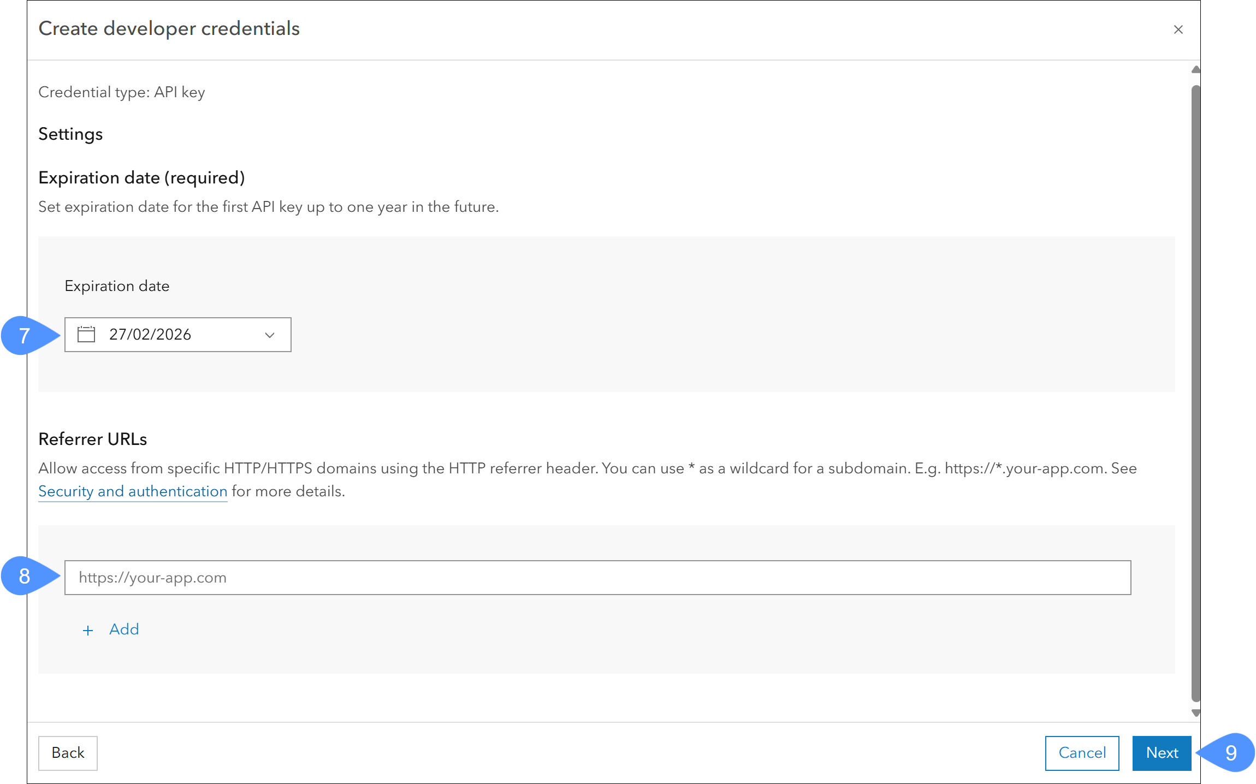Click the plus icon beside Add
Viewport: 1256px width, 784px height.
(88, 631)
